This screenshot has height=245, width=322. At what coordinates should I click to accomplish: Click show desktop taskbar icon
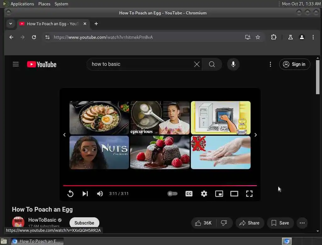4,241
